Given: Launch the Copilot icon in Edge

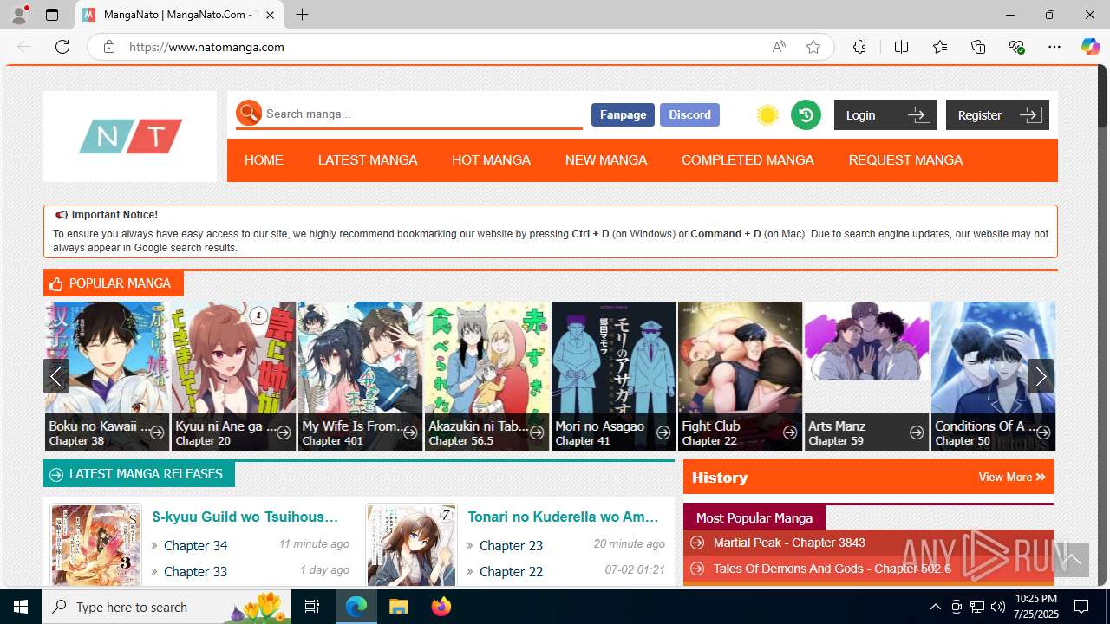Looking at the screenshot, I should [x=1090, y=47].
